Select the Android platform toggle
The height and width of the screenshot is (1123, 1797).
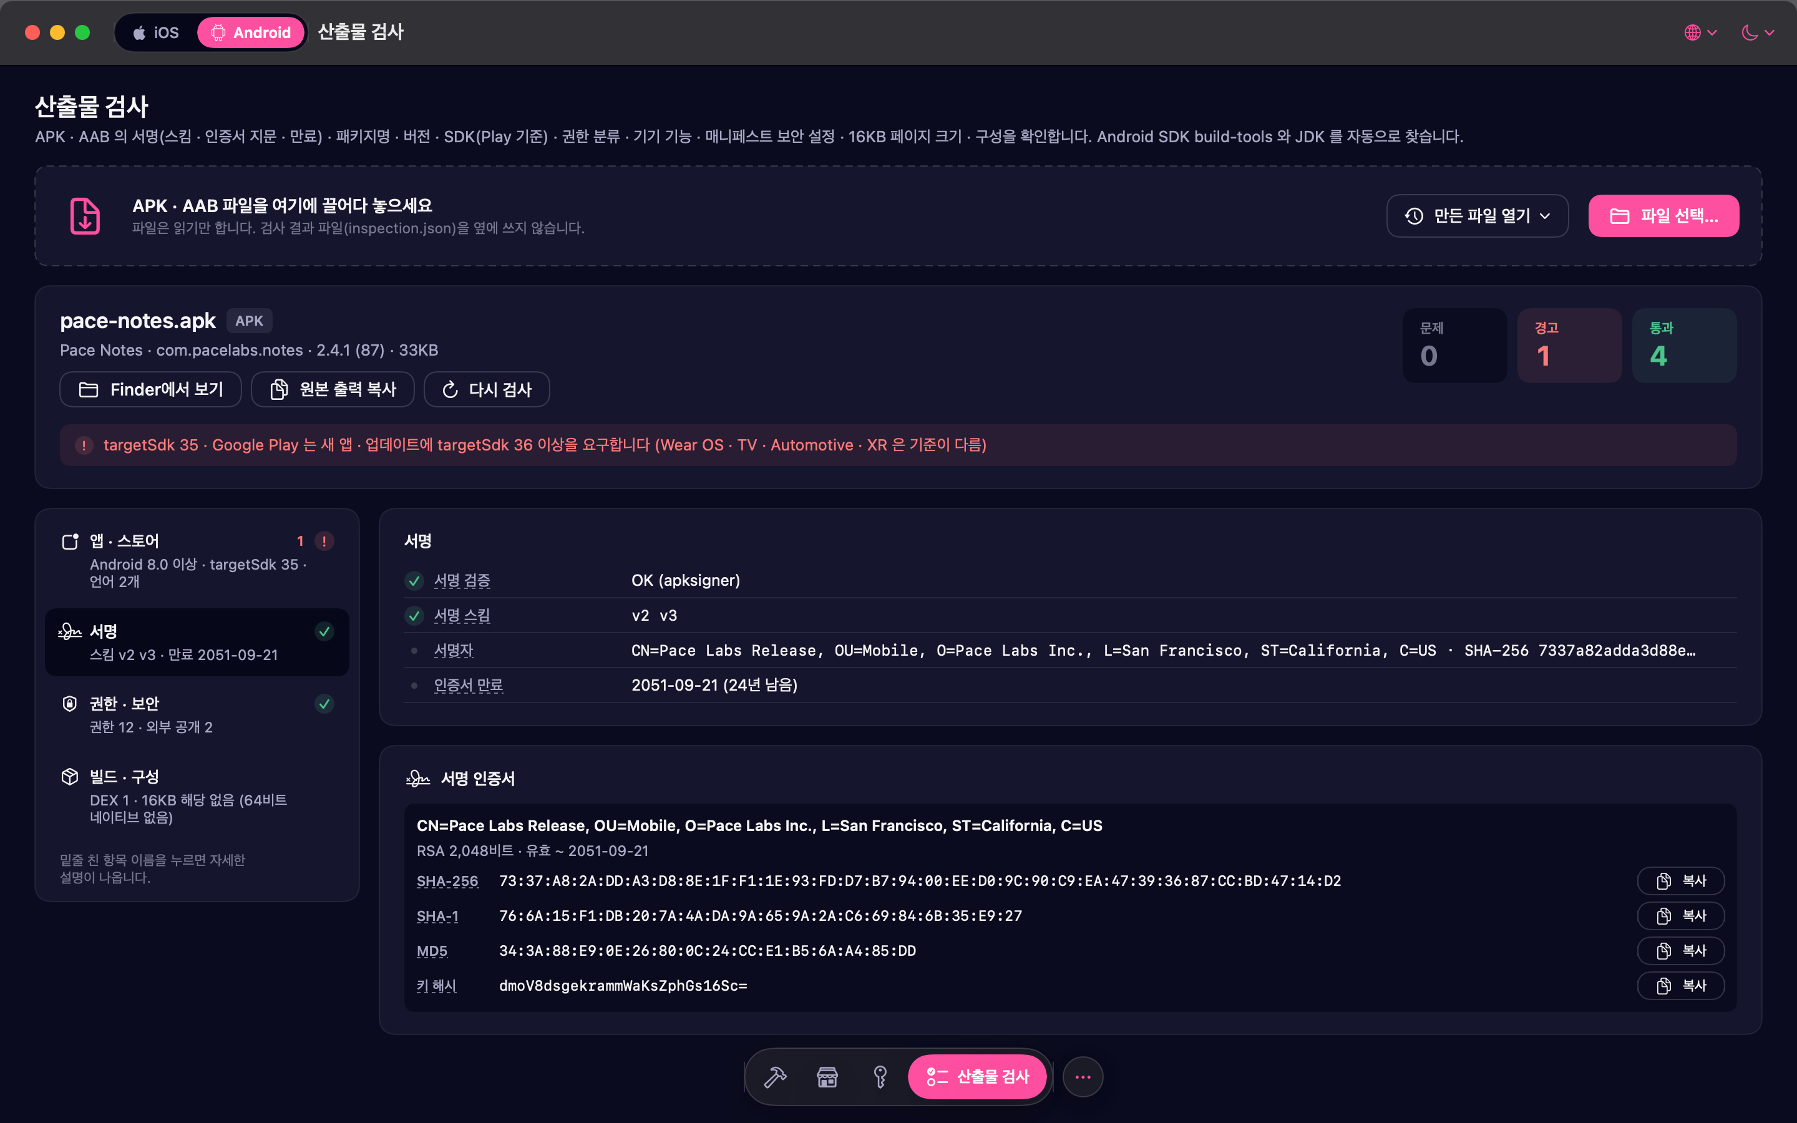coord(251,32)
